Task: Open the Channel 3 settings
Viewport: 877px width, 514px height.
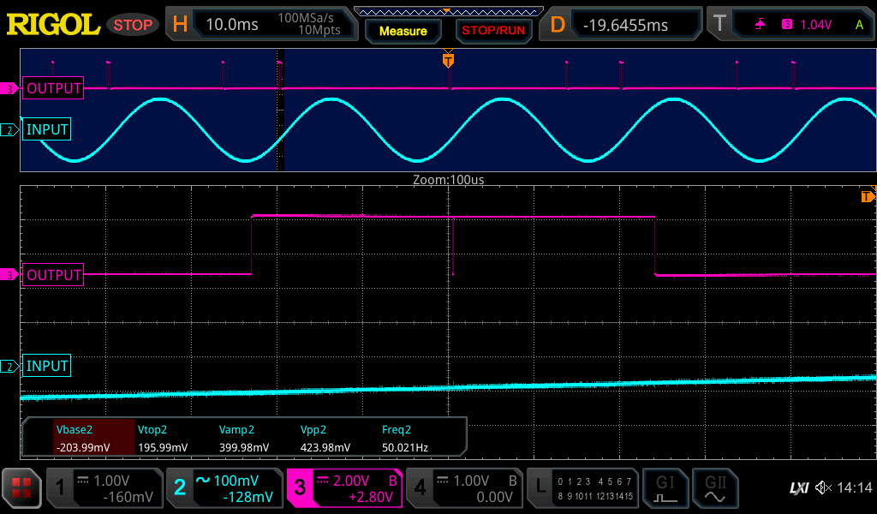Action: click(344, 488)
